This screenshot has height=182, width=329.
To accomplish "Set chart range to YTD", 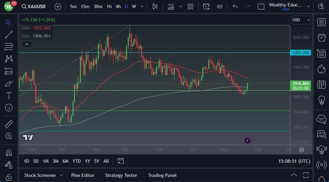I will (x=77, y=161).
